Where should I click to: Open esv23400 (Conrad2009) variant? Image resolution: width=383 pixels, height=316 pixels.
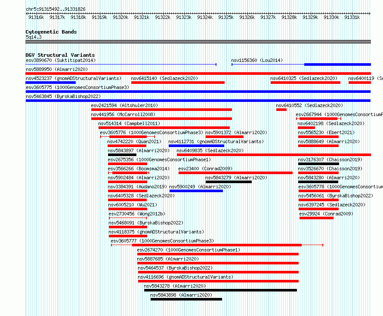tap(205, 169)
